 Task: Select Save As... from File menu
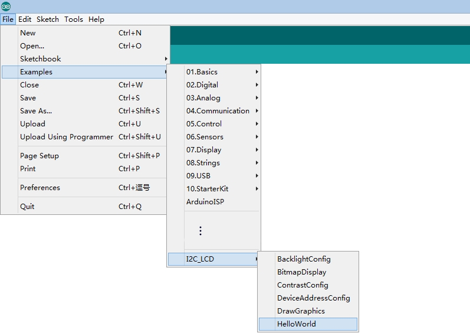click(36, 111)
